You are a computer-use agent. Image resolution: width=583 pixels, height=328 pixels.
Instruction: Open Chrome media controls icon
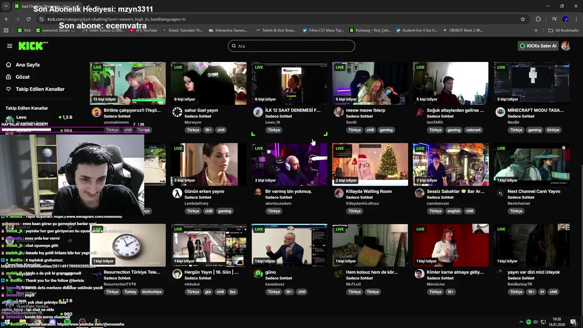(554, 19)
